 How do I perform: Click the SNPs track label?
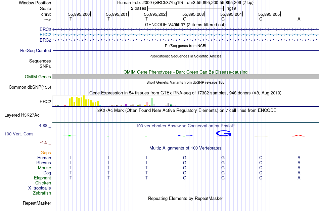pyautogui.click(x=45, y=66)
